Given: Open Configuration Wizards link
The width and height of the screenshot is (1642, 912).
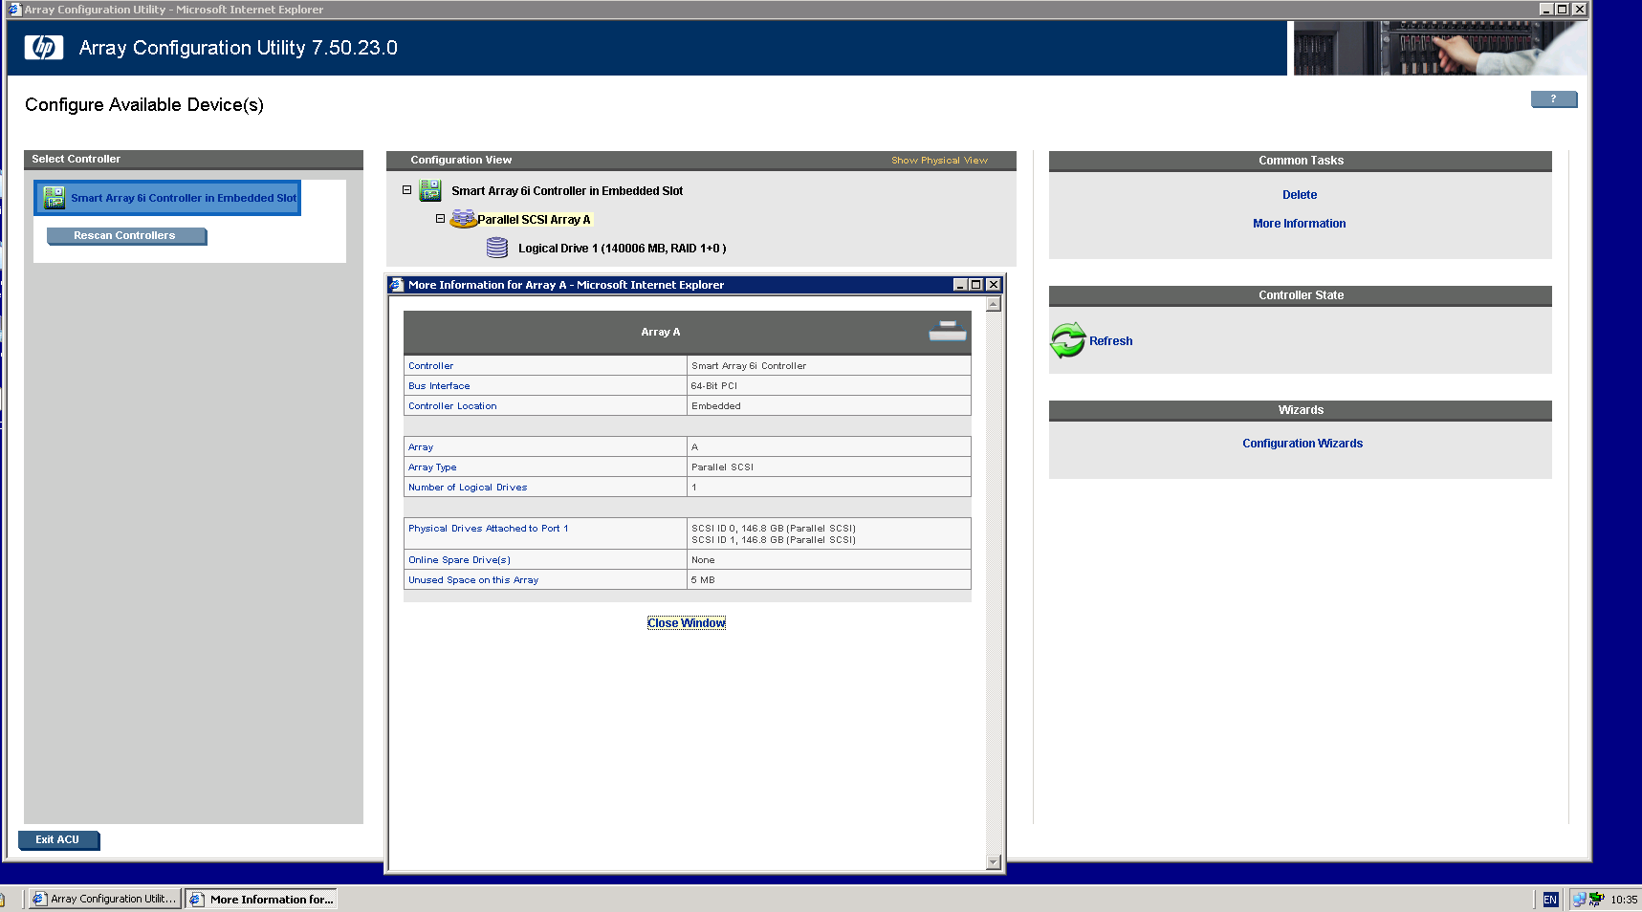Looking at the screenshot, I should (x=1303, y=444).
